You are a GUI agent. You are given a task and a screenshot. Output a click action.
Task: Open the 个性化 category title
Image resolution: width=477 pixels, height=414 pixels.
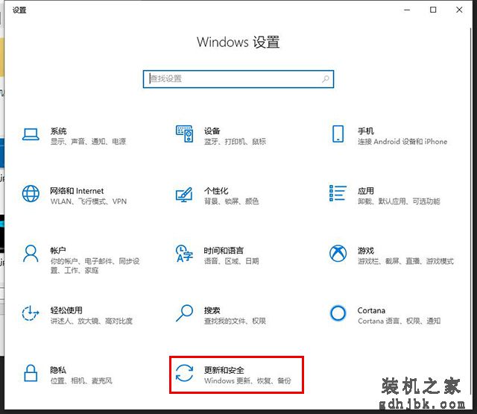(x=216, y=191)
